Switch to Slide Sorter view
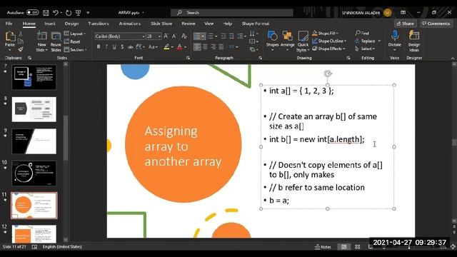 (357, 247)
